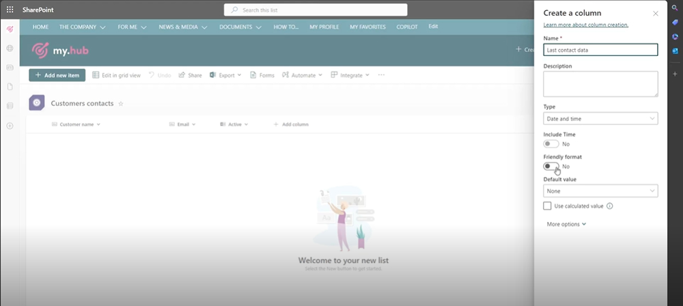Viewport: 683px width, 306px height.
Task: Click the Description text area
Action: click(600, 84)
